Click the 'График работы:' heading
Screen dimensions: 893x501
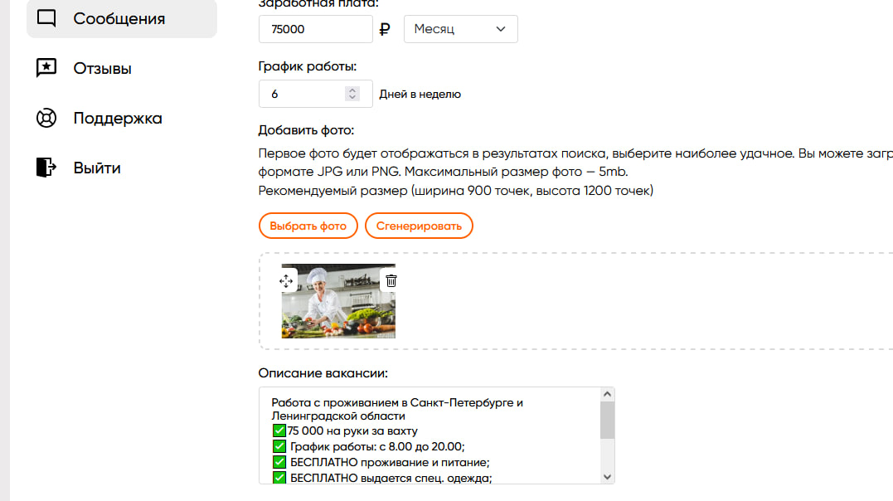click(308, 66)
